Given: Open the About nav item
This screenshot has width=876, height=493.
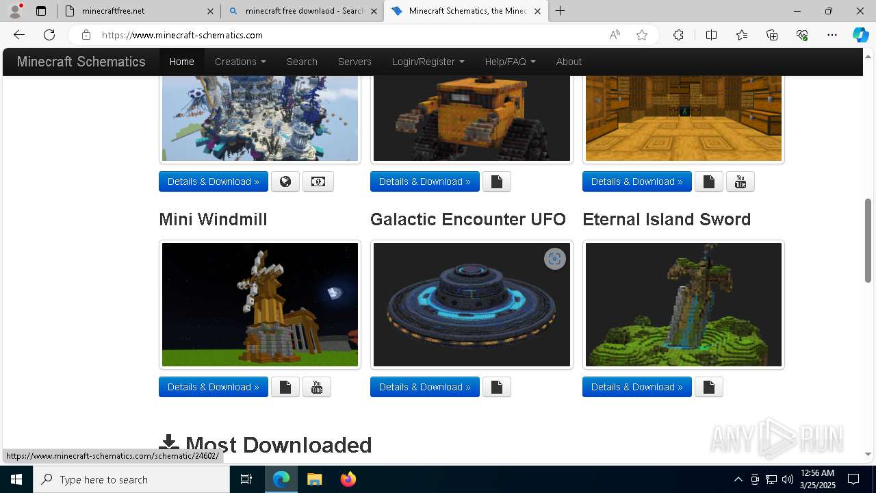Looking at the screenshot, I should (569, 62).
